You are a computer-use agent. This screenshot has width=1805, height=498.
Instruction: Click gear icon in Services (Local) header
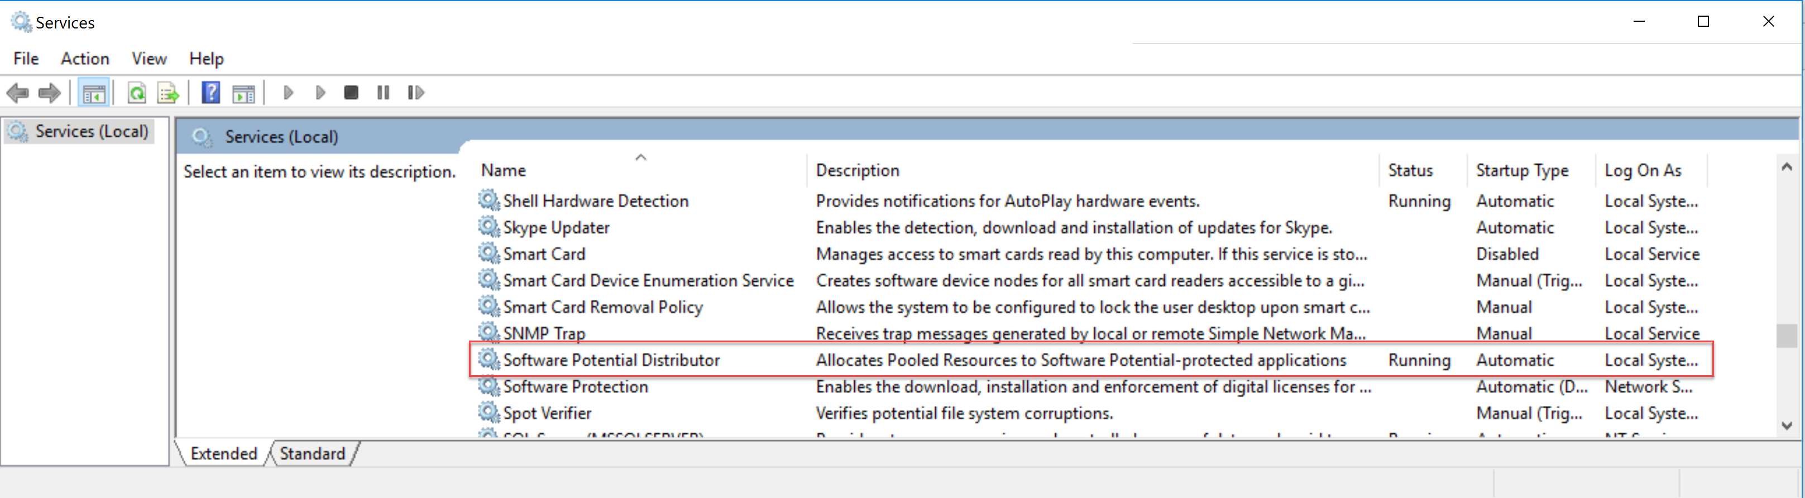[202, 137]
